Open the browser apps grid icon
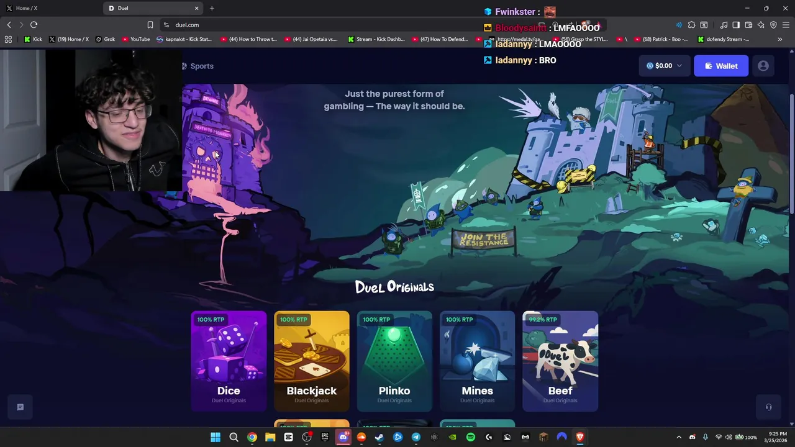 (x=8, y=39)
